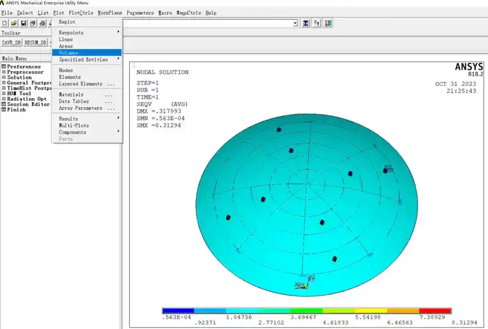Open the Parameters menu
488x329 pixels.
tap(140, 13)
